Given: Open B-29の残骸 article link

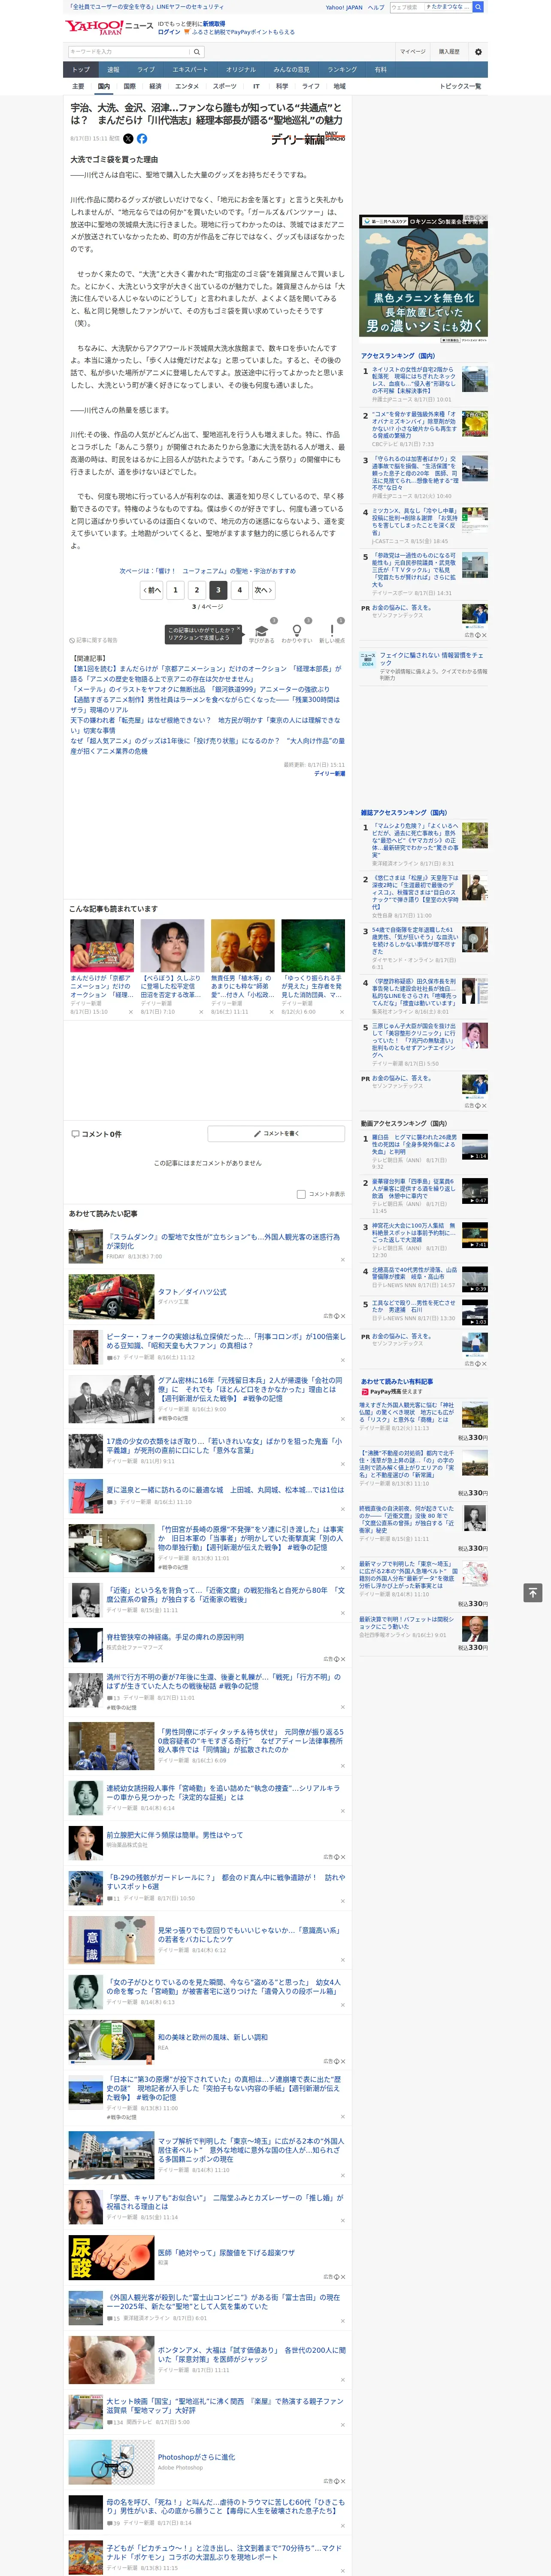Looking at the screenshot, I should click(226, 1882).
